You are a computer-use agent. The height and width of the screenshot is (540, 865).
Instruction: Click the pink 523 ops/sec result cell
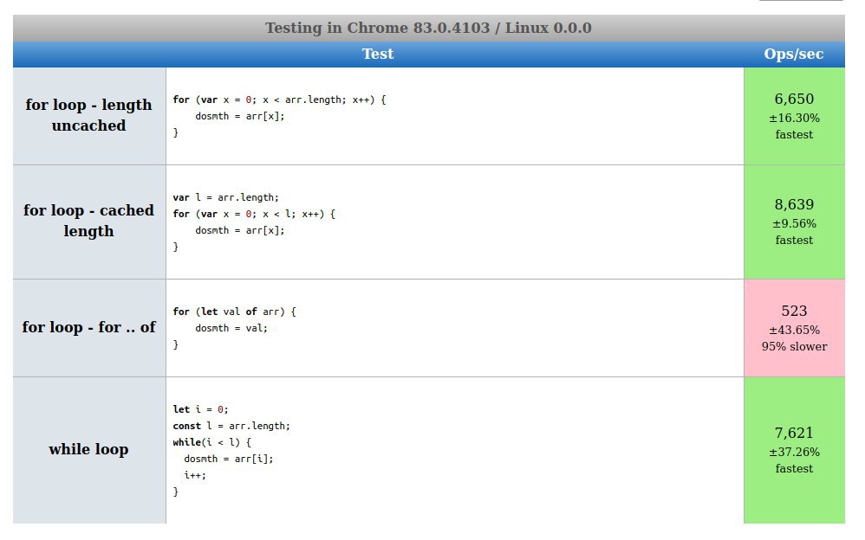794,328
